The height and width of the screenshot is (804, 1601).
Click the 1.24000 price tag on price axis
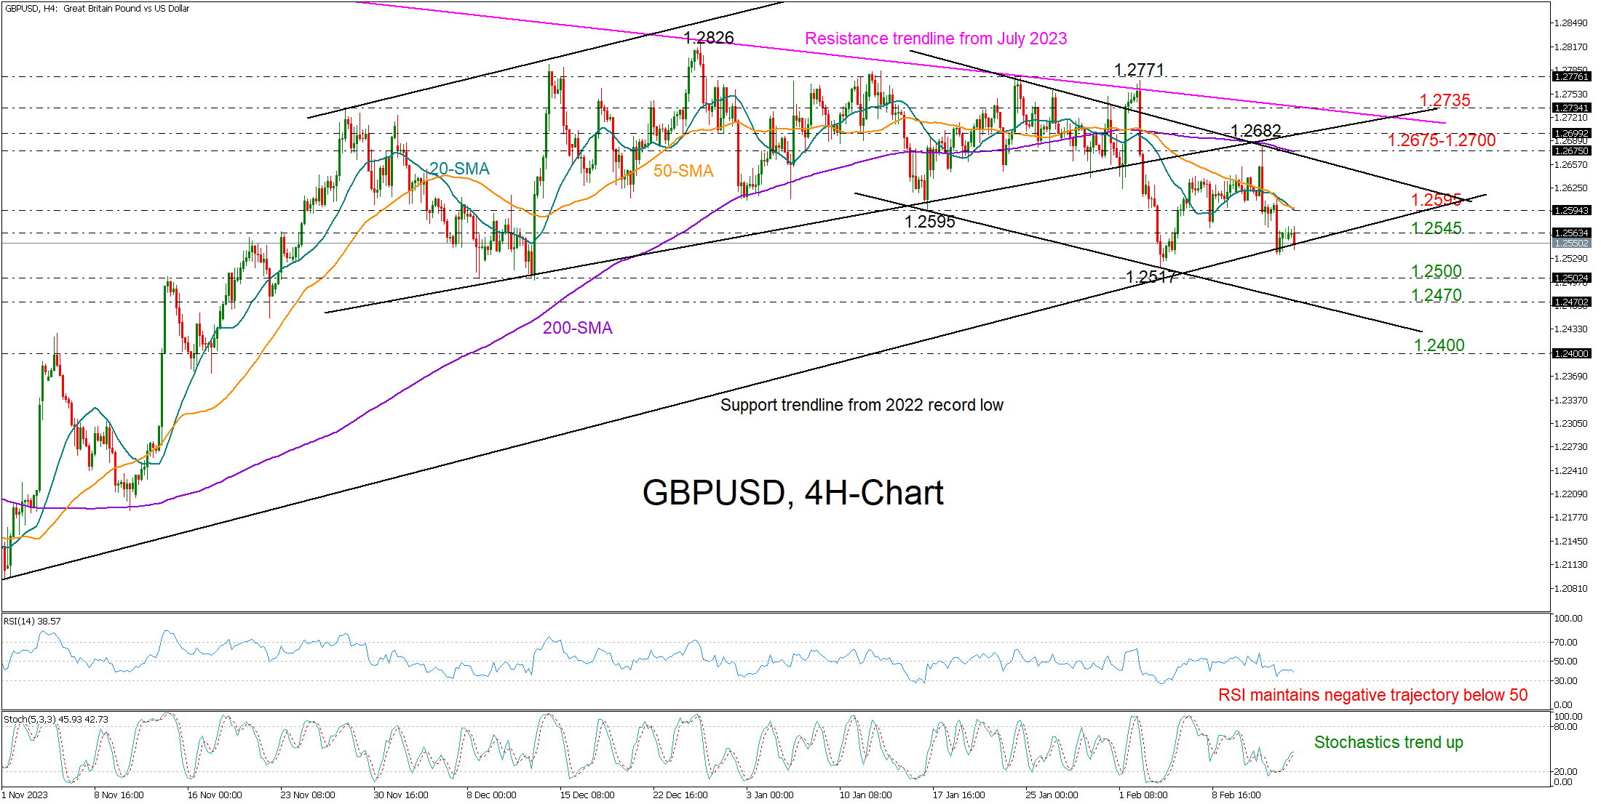pyautogui.click(x=1570, y=354)
